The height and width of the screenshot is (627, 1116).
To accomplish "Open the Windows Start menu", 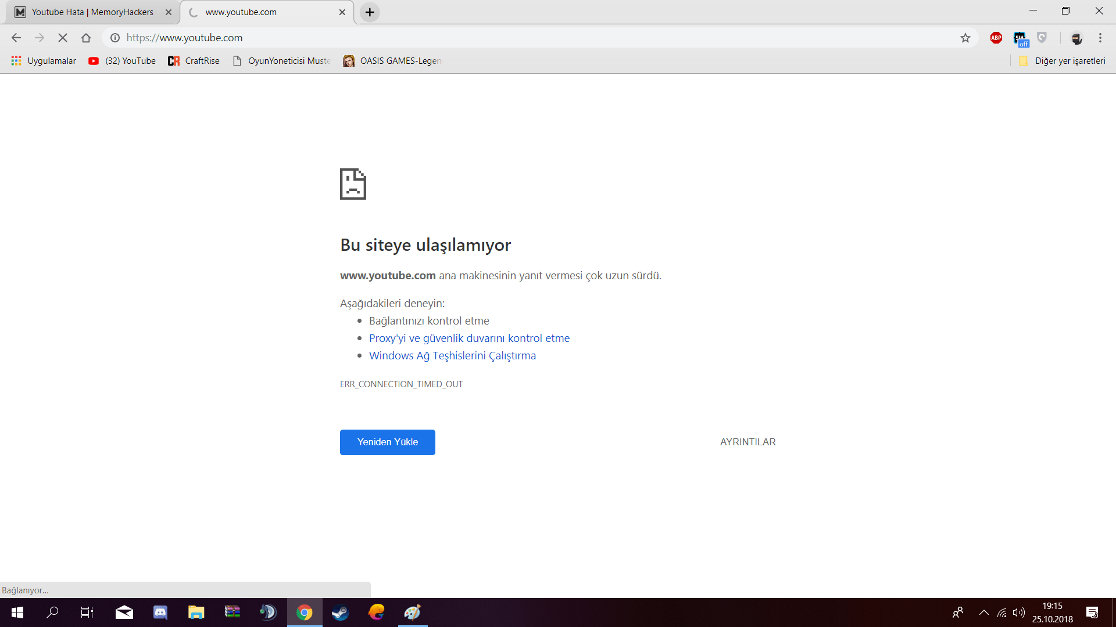I will (17, 612).
